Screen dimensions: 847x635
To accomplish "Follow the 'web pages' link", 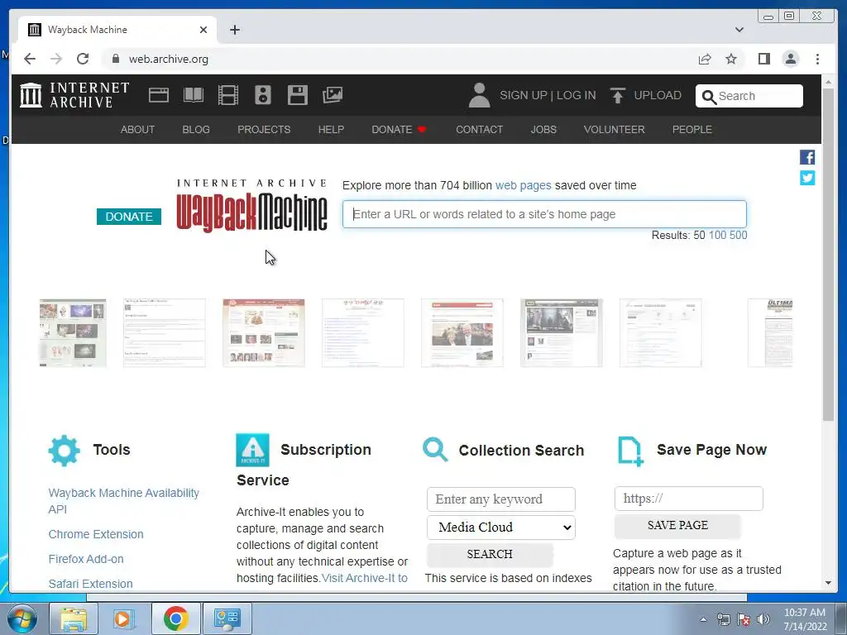I will tap(523, 185).
